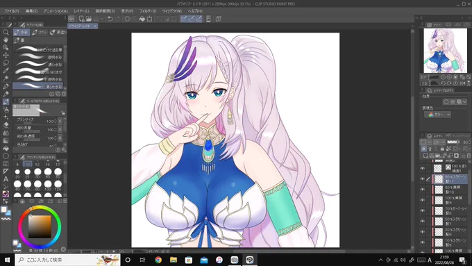Click the Undo arrow in the command bar
This screenshot has height=266, width=472.
110,19
